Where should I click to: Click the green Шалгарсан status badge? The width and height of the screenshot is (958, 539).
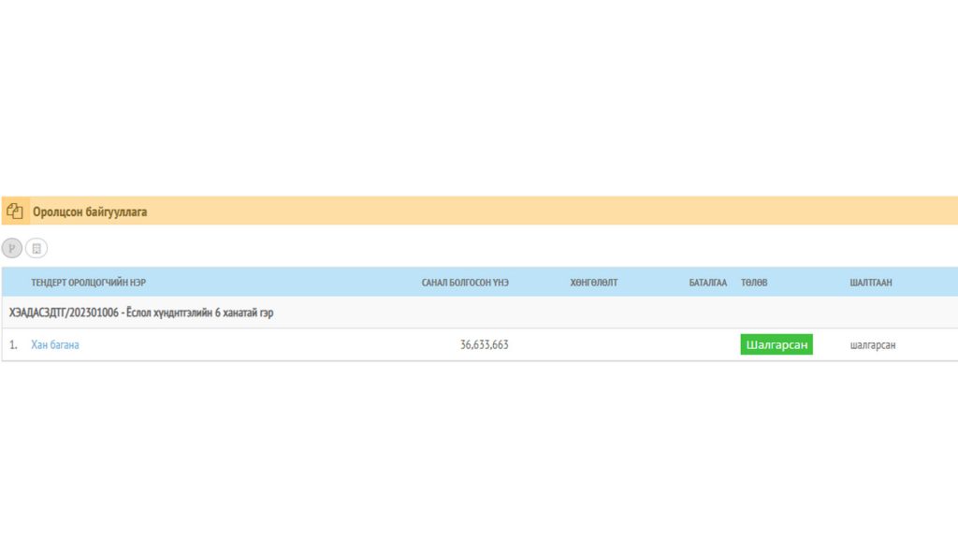click(777, 344)
